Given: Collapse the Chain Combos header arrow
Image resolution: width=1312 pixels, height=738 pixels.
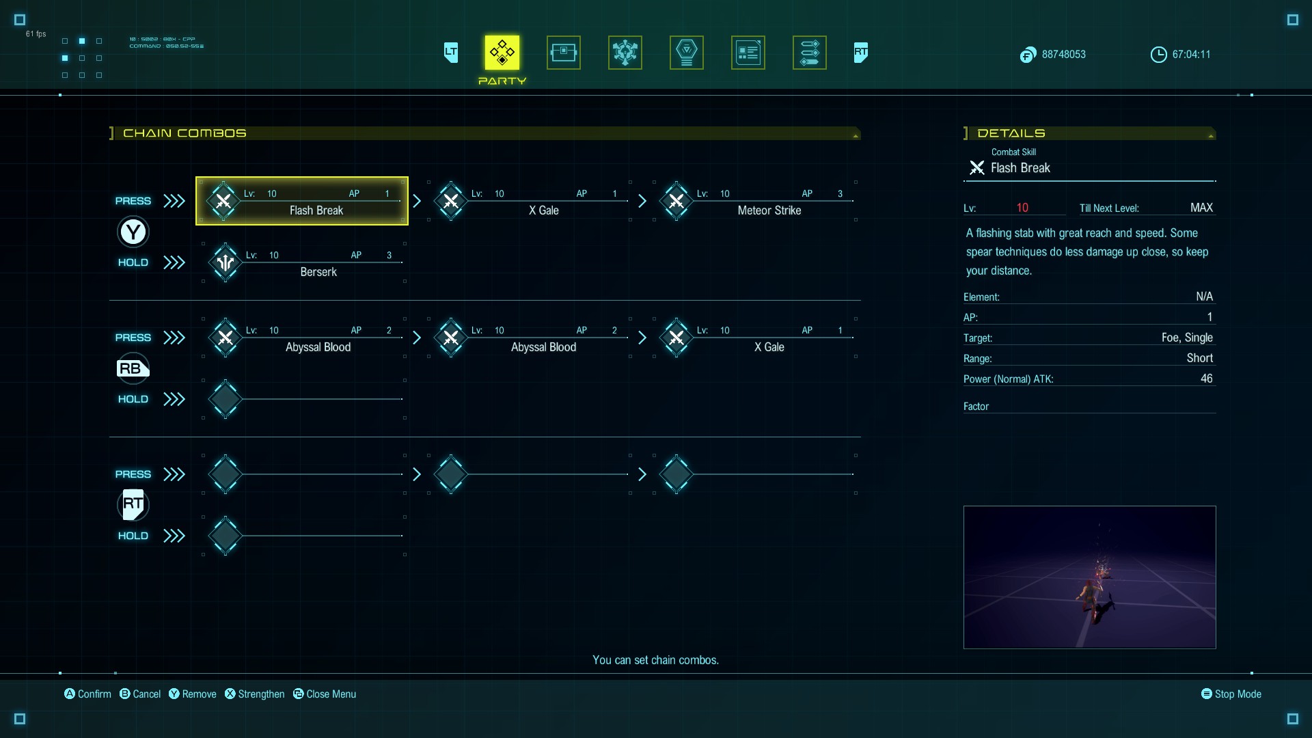Looking at the screenshot, I should coord(855,135).
